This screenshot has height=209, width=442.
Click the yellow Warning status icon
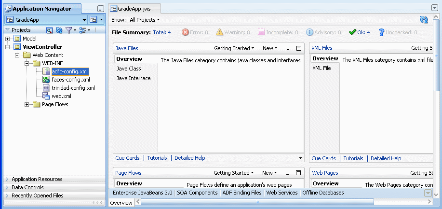pyautogui.click(x=220, y=32)
